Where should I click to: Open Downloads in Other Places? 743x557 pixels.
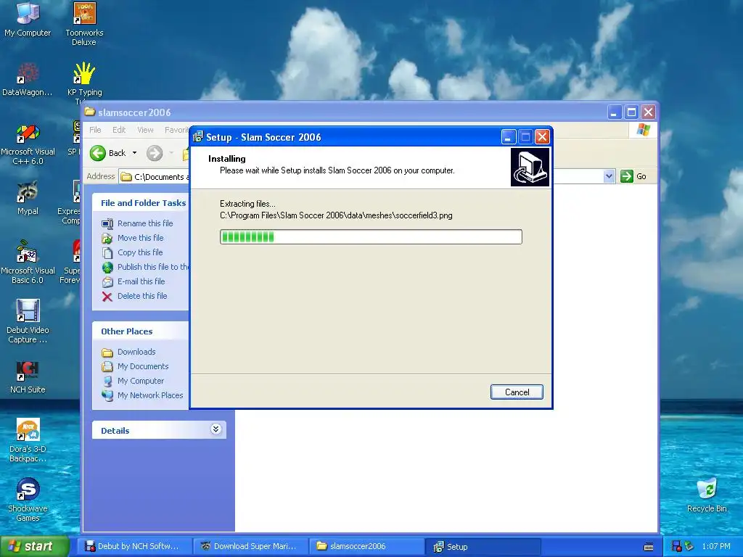136,352
